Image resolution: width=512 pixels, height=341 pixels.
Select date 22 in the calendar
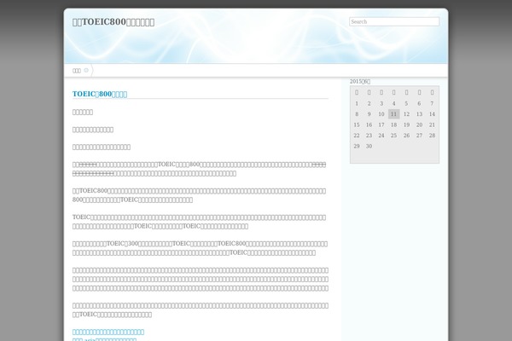point(357,135)
